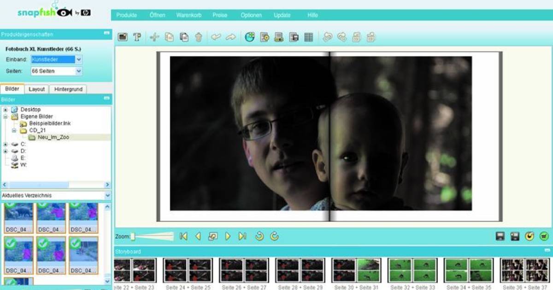Rotate counterclockwise icon beside zoom controls
This screenshot has width=553, height=290.
[x=259, y=236]
